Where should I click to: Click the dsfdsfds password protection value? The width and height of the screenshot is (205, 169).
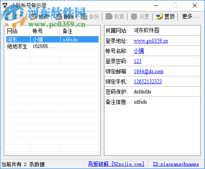[x=142, y=92]
